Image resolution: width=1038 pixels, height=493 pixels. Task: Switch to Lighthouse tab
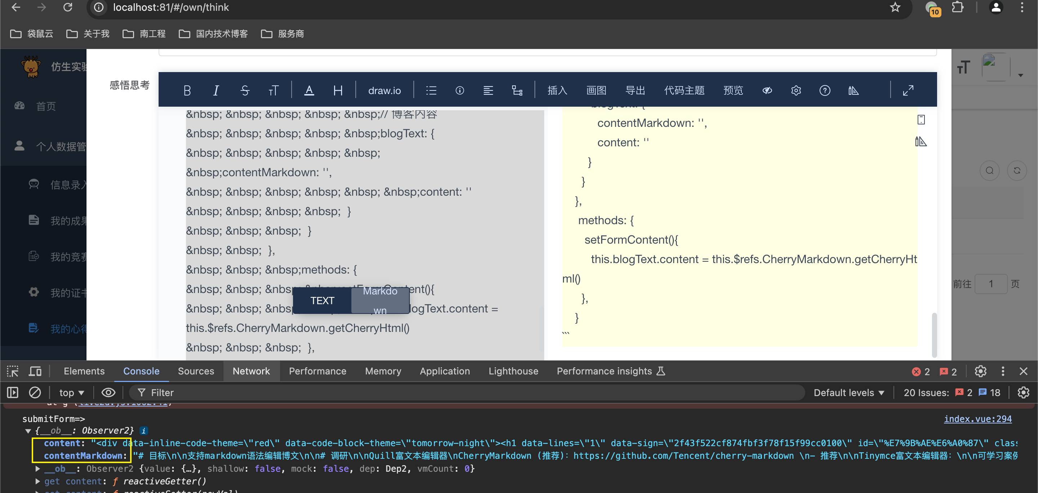pyautogui.click(x=513, y=371)
